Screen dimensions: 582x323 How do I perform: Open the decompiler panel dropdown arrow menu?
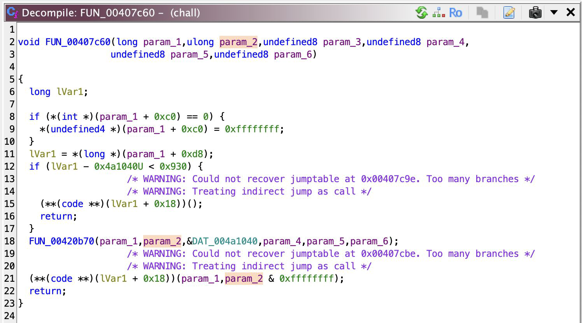(x=554, y=13)
